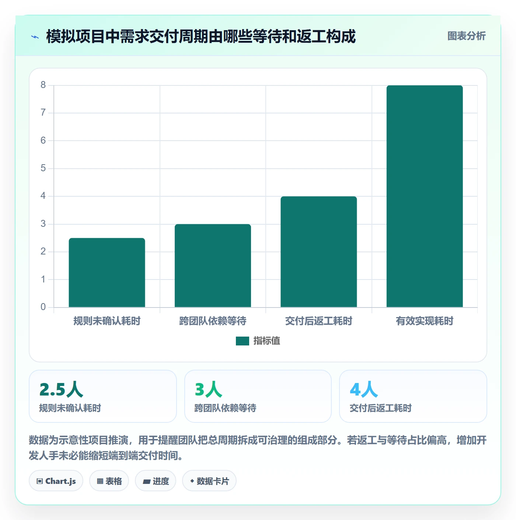Click the lightning icon beside the title
Image resolution: width=516 pixels, height=520 pixels.
click(x=35, y=37)
